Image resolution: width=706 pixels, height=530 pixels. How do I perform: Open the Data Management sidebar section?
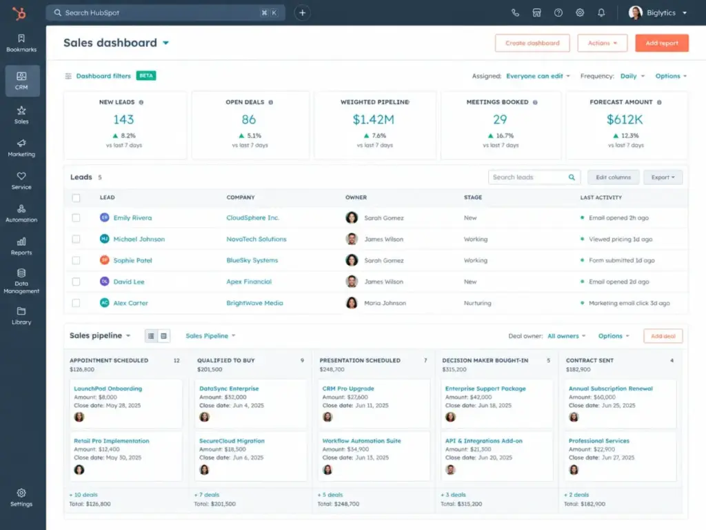coord(21,282)
